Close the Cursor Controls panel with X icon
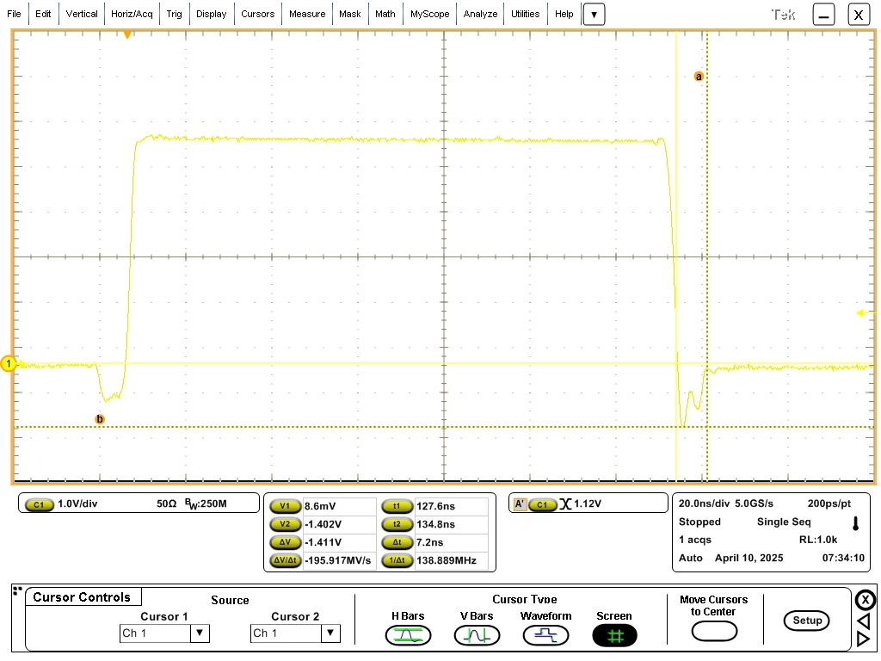881x661 pixels. click(x=865, y=600)
